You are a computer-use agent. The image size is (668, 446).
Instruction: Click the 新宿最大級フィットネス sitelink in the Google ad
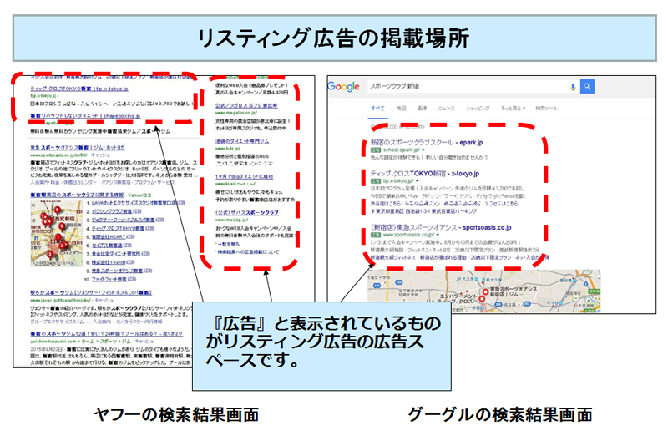point(392,258)
